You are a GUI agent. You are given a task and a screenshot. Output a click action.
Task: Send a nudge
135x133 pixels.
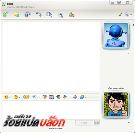(26, 97)
